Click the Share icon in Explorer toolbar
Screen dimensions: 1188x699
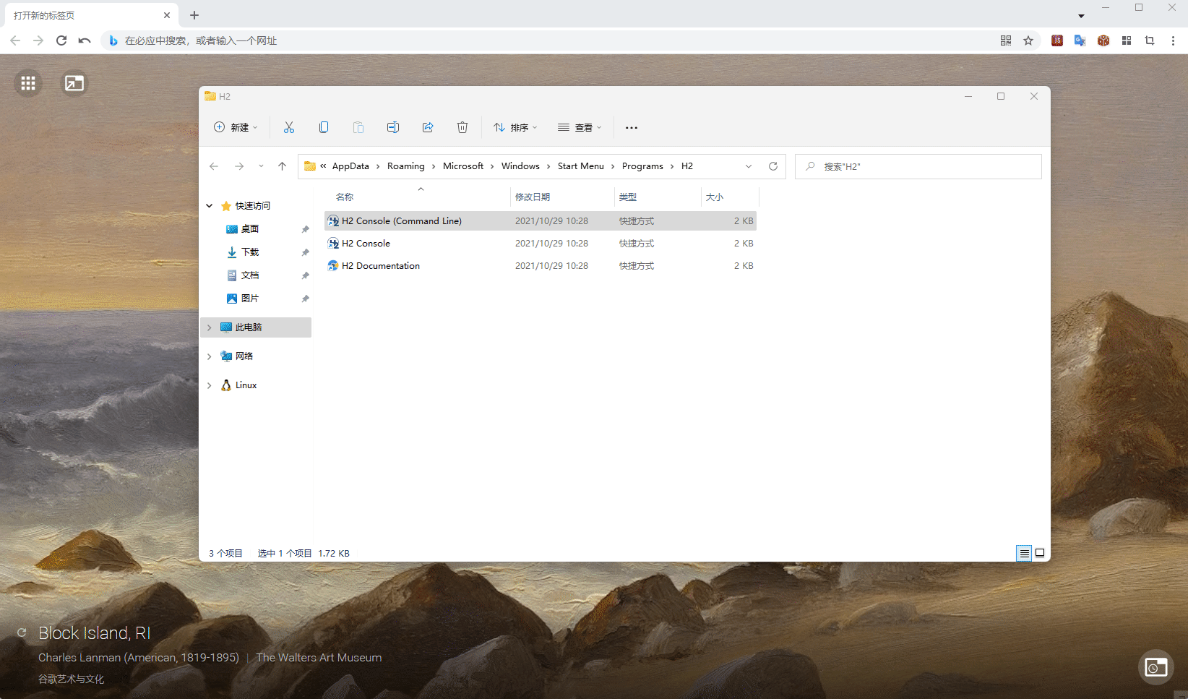(x=428, y=127)
